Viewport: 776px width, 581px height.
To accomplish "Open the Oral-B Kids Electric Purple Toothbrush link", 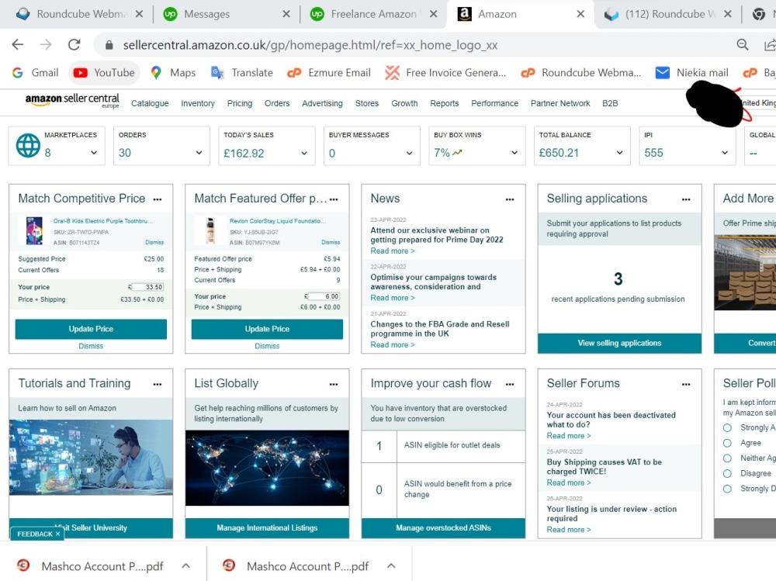I will tap(103, 221).
